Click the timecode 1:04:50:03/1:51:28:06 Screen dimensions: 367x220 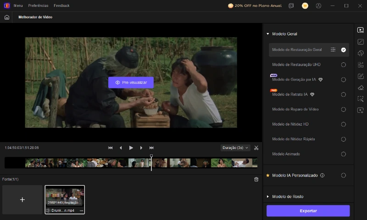tap(22, 148)
